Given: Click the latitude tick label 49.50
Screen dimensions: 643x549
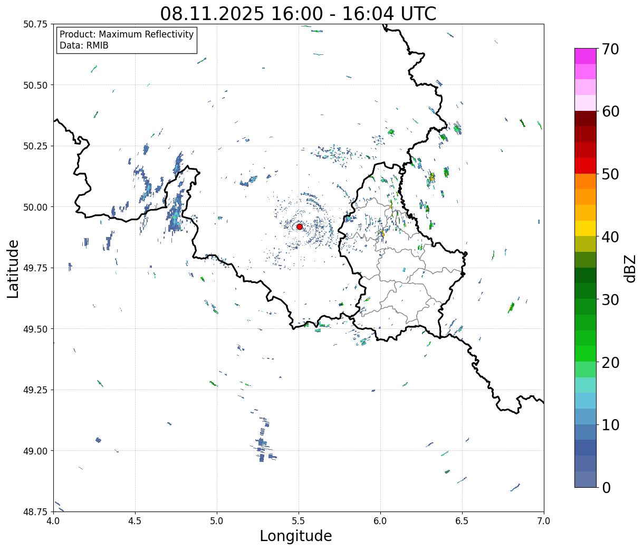Looking at the screenshot, I should coord(35,329).
